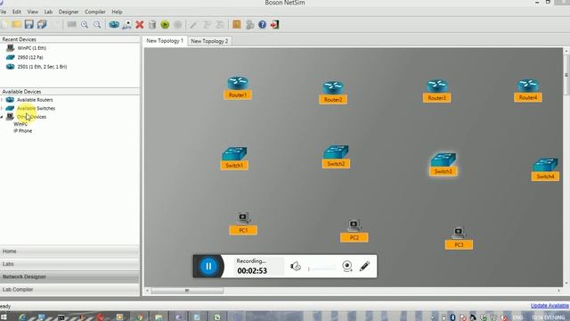Select WinPC under Other Devices
The image size is (570, 321).
point(20,124)
